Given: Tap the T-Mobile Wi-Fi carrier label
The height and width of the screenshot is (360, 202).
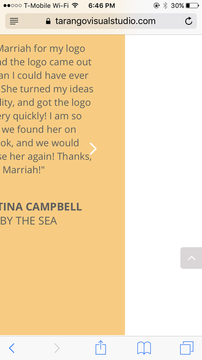Looking at the screenshot, I should 46,6.
